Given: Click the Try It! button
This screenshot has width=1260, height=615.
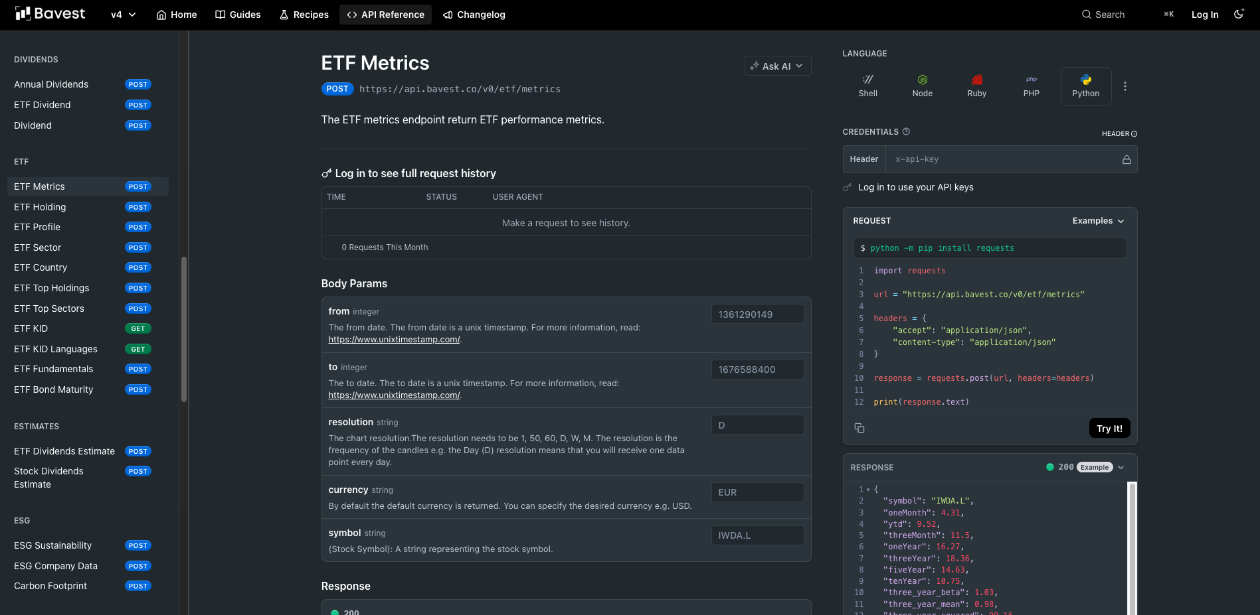Looking at the screenshot, I should [x=1109, y=428].
